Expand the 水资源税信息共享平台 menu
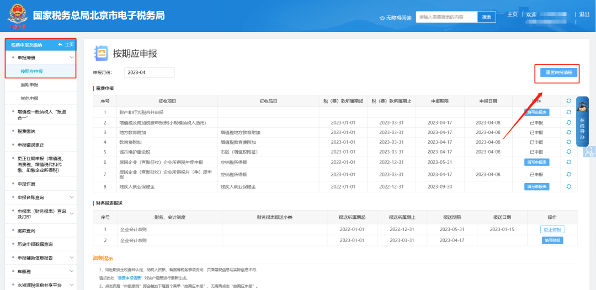Image resolution: width=596 pixels, height=290 pixels. (72, 285)
